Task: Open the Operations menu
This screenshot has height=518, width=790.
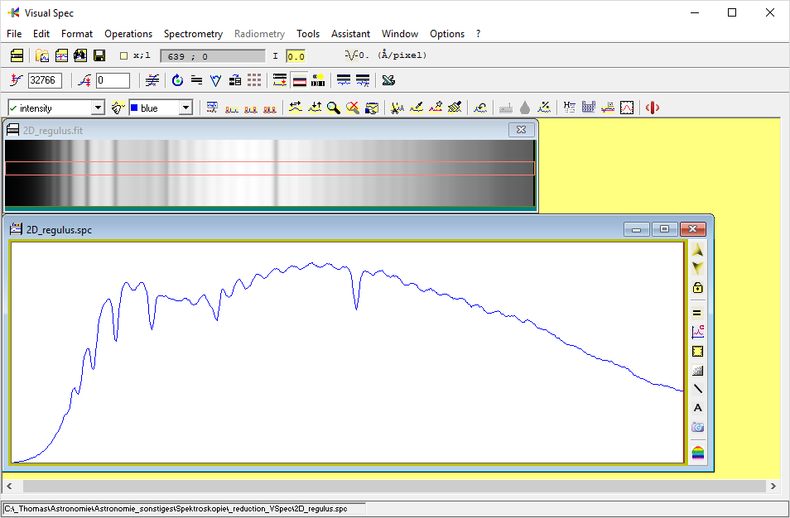Action: [128, 34]
